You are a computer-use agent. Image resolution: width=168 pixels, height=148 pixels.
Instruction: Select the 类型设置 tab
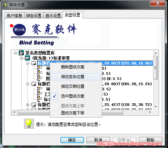click(x=73, y=15)
